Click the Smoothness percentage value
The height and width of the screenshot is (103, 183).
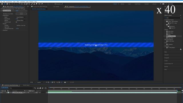17,19
